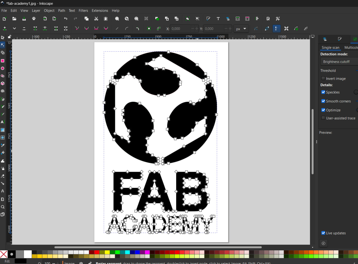Switch to the Single scan tab
Image resolution: width=358 pixels, height=264 pixels.
point(330,48)
